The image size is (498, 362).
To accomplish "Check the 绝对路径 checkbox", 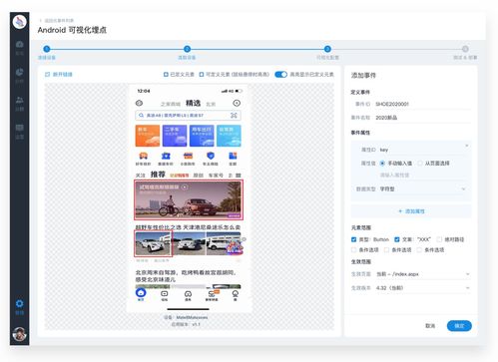I will pos(439,239).
